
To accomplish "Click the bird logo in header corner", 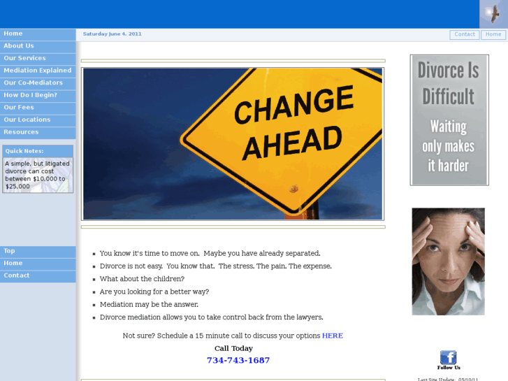I will (x=493, y=14).
